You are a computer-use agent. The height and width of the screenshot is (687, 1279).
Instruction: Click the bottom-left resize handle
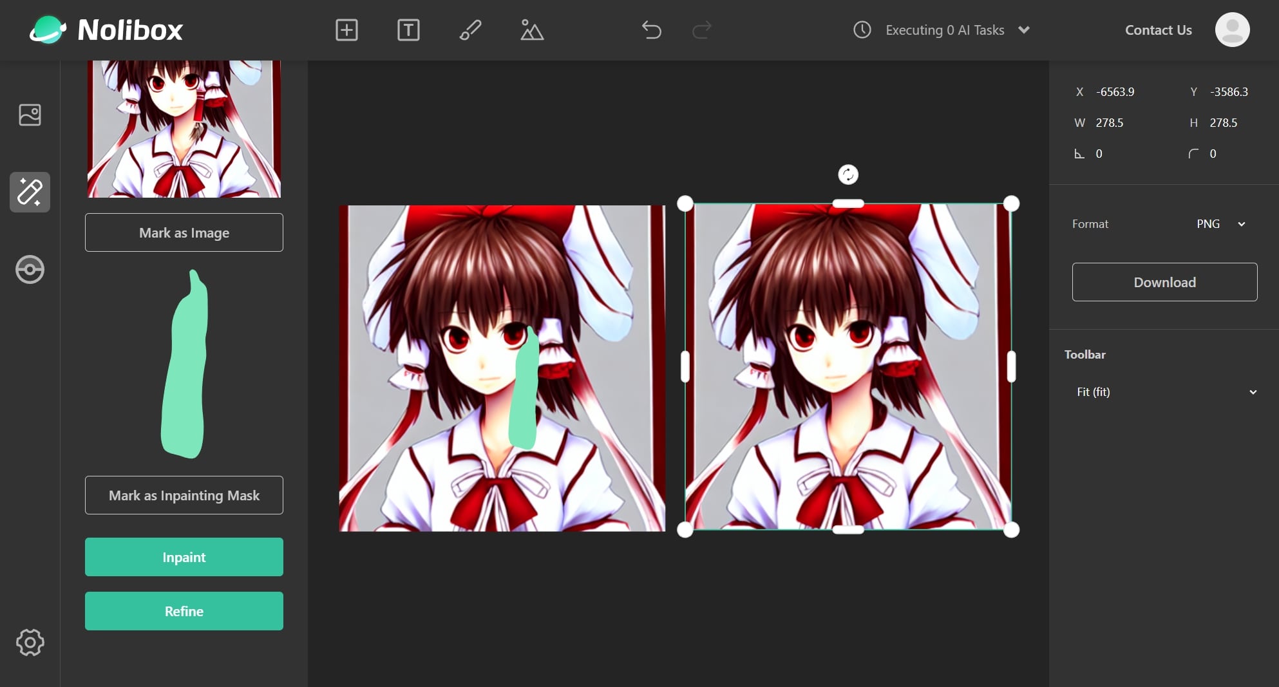(685, 530)
